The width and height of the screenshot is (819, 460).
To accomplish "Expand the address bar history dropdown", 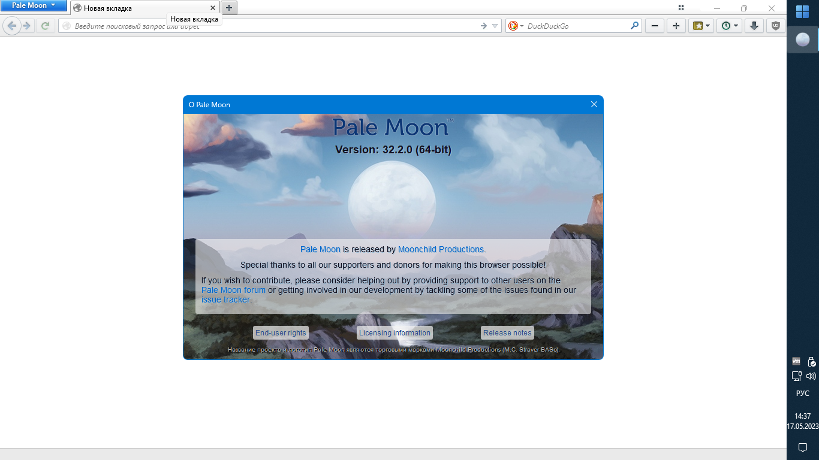I will pos(495,26).
